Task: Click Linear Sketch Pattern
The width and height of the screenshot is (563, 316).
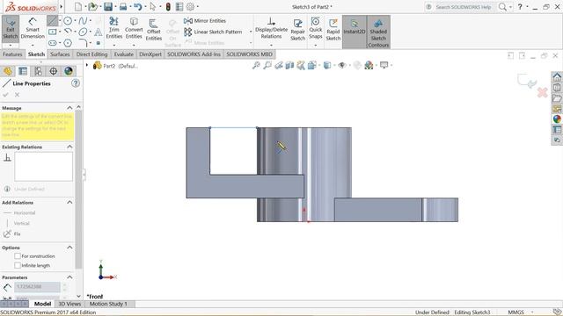Action: (x=213, y=32)
